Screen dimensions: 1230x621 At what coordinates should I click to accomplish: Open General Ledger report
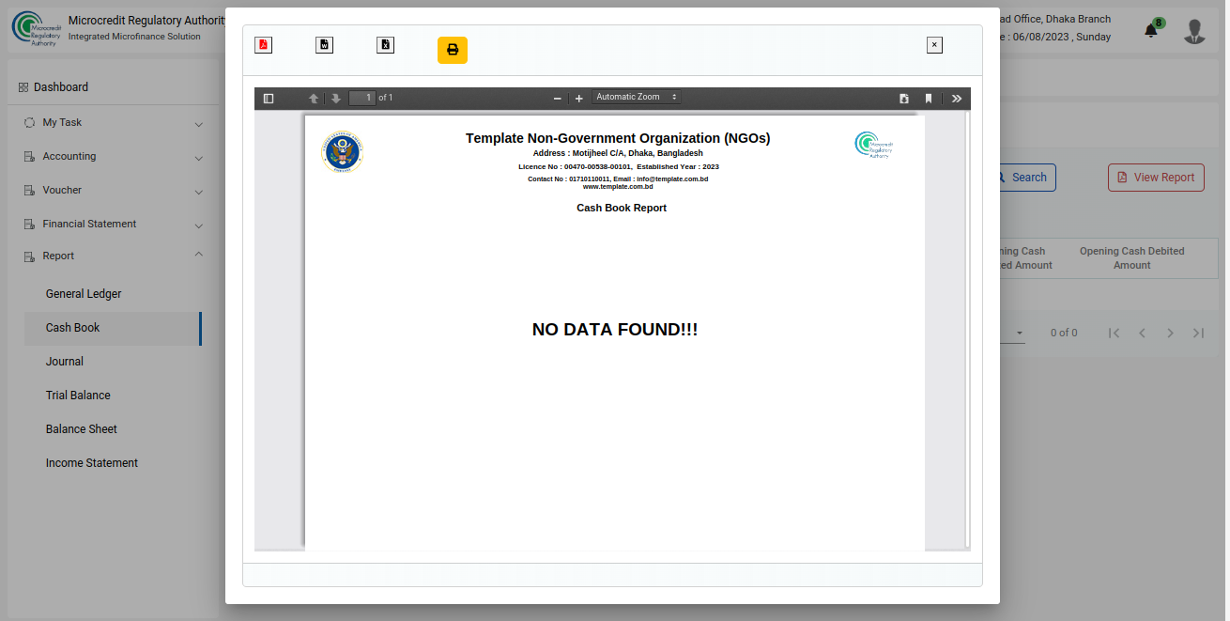pyautogui.click(x=84, y=294)
